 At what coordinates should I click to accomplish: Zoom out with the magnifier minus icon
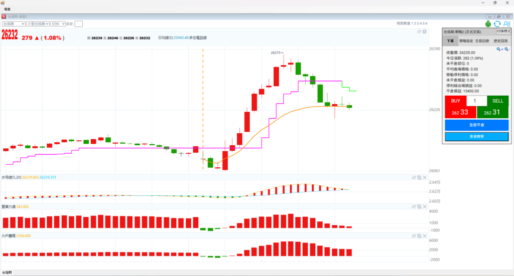click(x=506, y=49)
